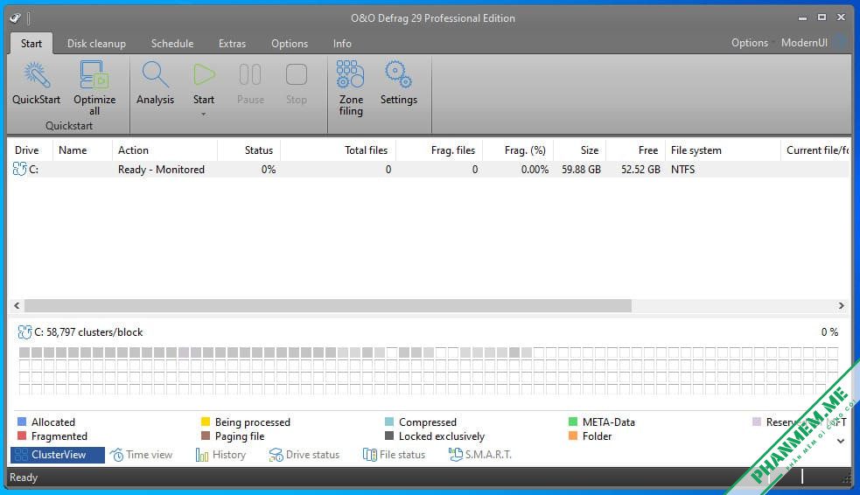Open Extras tab
This screenshot has height=495, width=860.
232,44
